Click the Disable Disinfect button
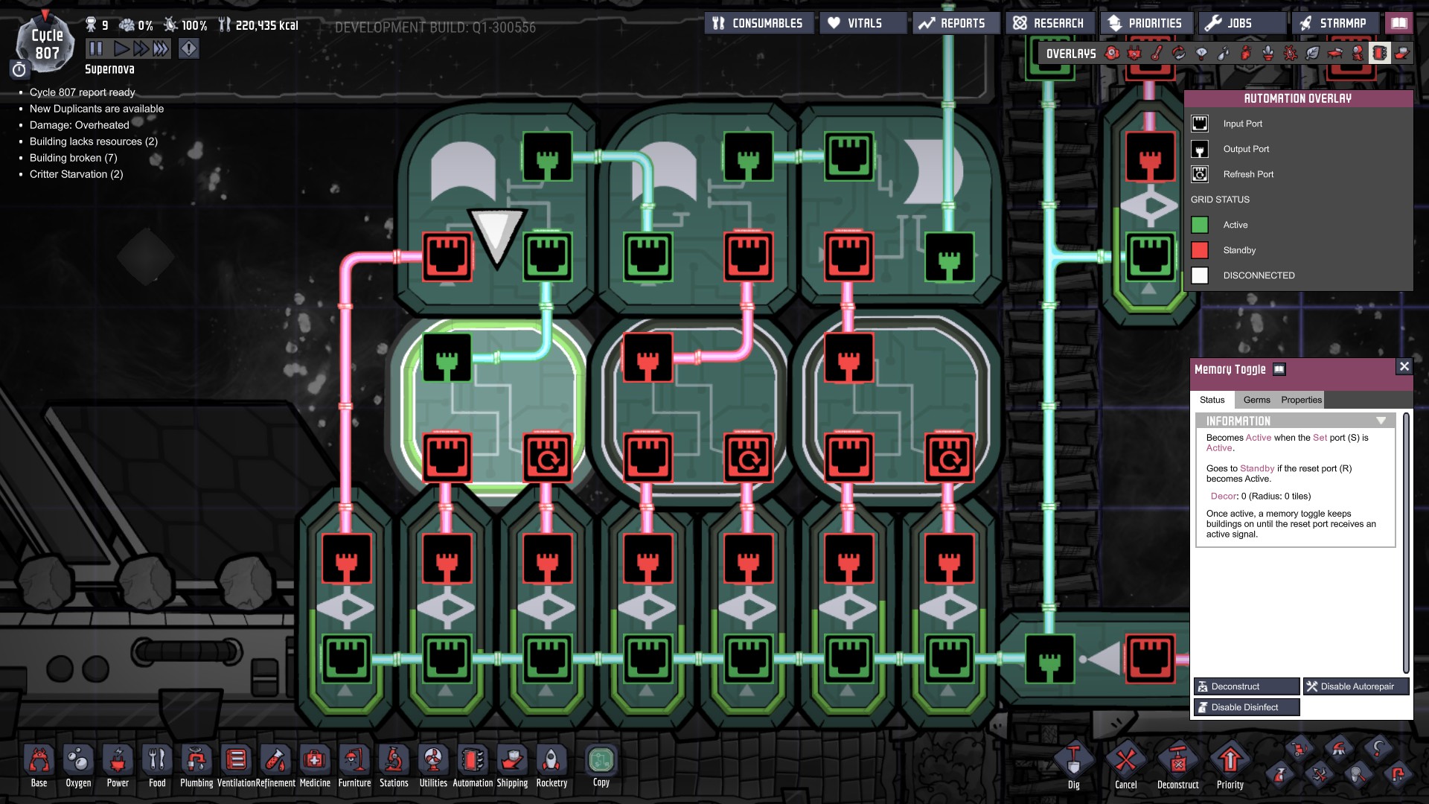The height and width of the screenshot is (804, 1429). coord(1246,707)
